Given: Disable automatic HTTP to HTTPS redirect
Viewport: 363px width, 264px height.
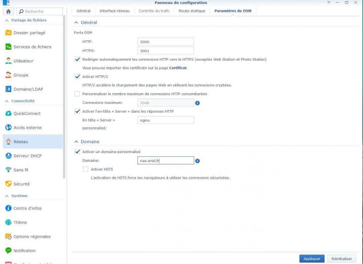Looking at the screenshot, I should [x=77, y=59].
